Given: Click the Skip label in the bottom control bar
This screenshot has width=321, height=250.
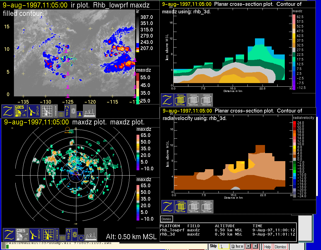Looking at the screenshot, I should [x=213, y=246].
